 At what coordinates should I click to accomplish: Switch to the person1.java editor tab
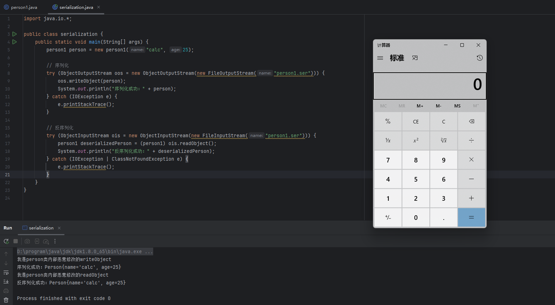(21, 7)
